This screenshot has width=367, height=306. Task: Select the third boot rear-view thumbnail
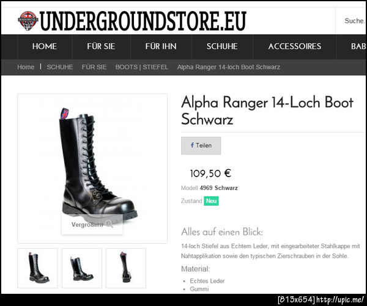click(126, 268)
